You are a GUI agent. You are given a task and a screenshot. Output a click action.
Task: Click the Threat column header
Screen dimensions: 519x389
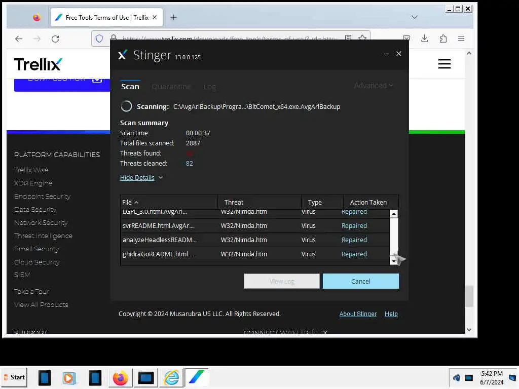[x=259, y=202]
